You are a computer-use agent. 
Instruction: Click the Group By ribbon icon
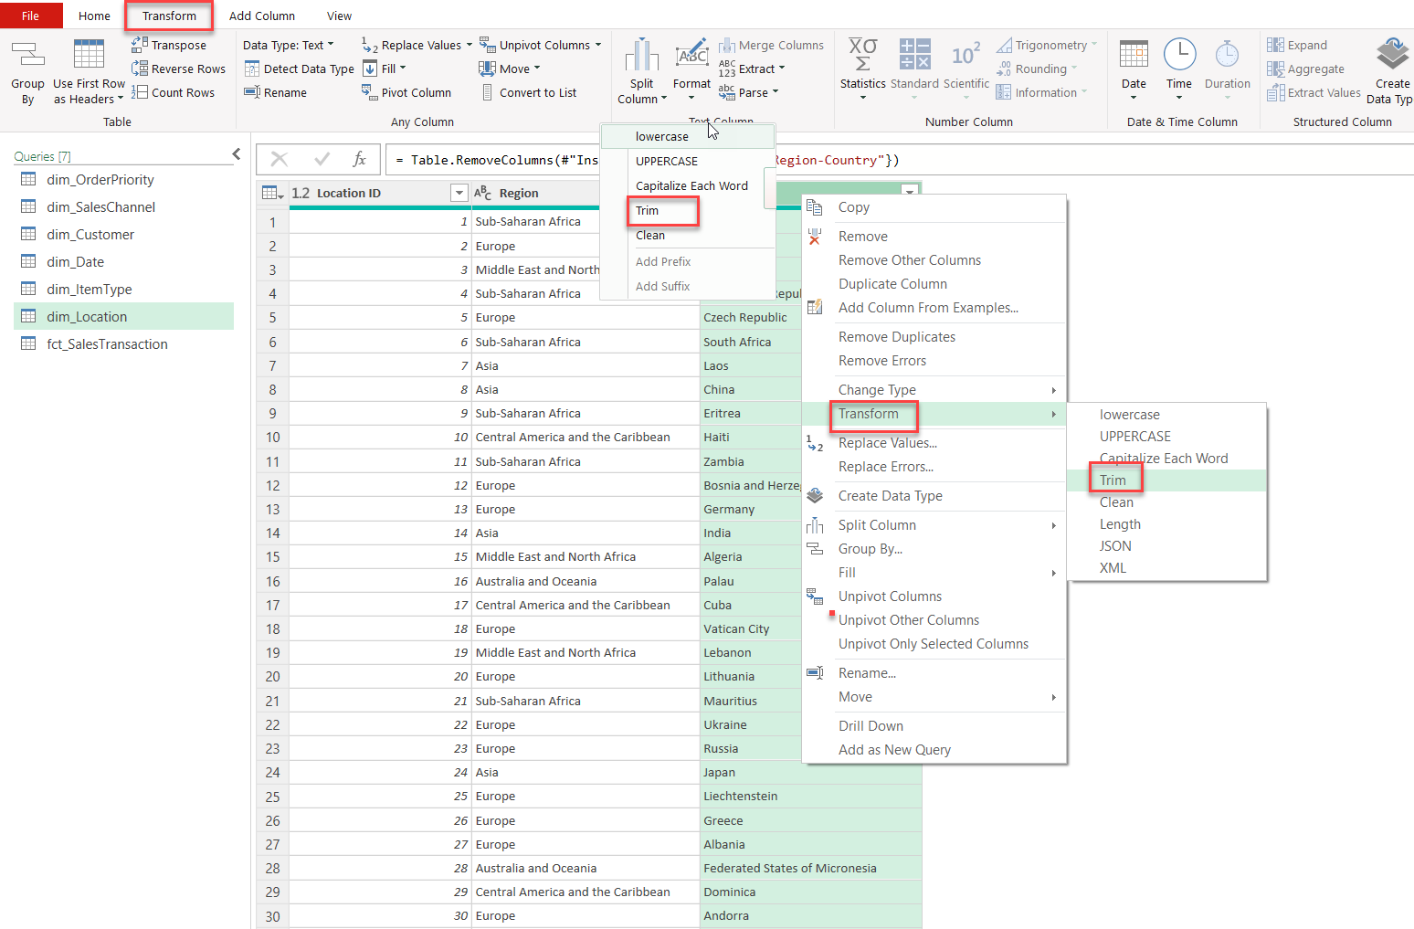pos(27,55)
